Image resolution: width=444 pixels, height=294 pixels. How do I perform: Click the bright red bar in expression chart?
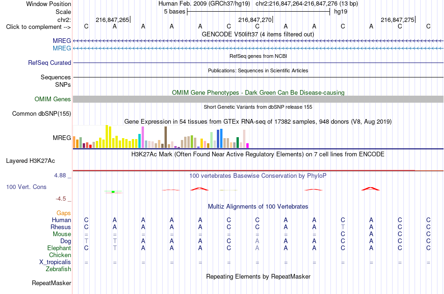pos(90,147)
